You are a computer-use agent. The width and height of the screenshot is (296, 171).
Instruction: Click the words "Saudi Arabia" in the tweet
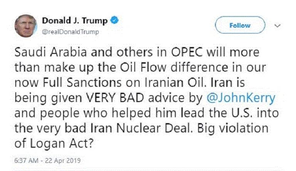coord(45,52)
